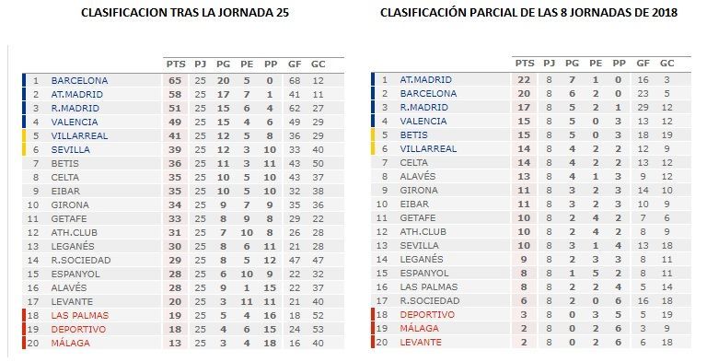Viewport: 707px width, 362px height.
Task: Open MÁLAGA in the left table
Action: (x=70, y=343)
